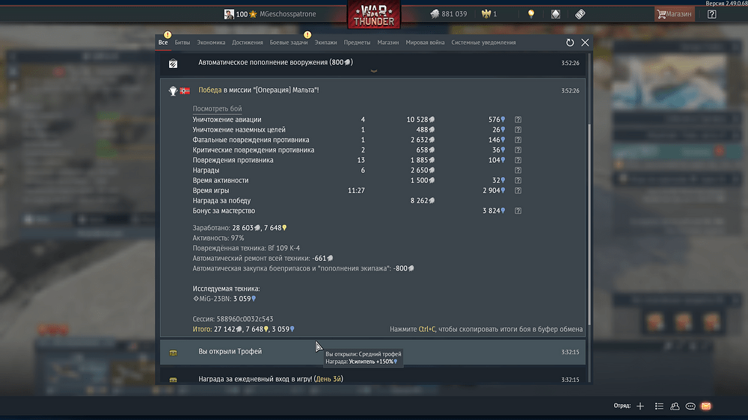This screenshot has height=420, width=748.
Task: Open the lightbulb hints icon in the top bar
Action: 531,13
